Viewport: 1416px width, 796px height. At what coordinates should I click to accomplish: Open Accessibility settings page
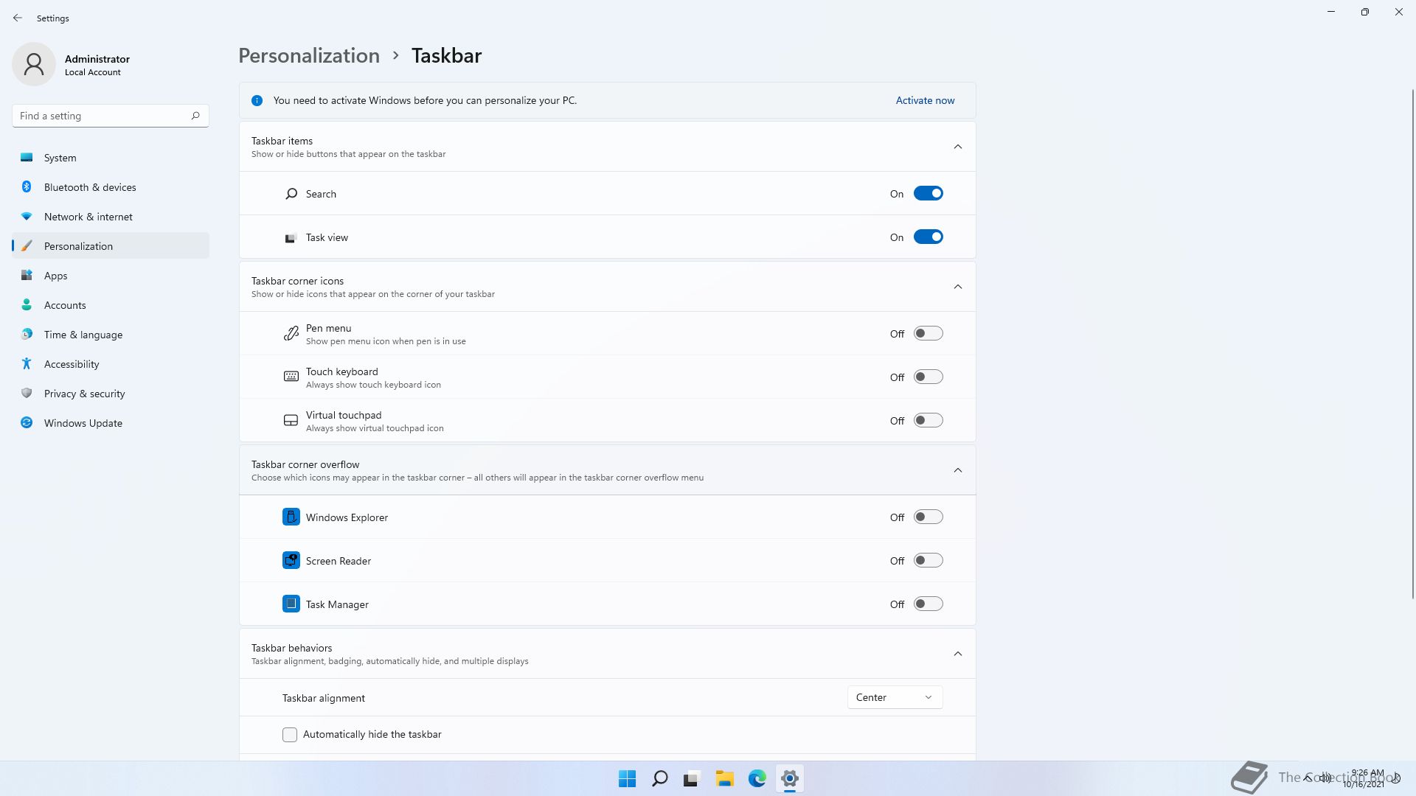click(x=111, y=364)
